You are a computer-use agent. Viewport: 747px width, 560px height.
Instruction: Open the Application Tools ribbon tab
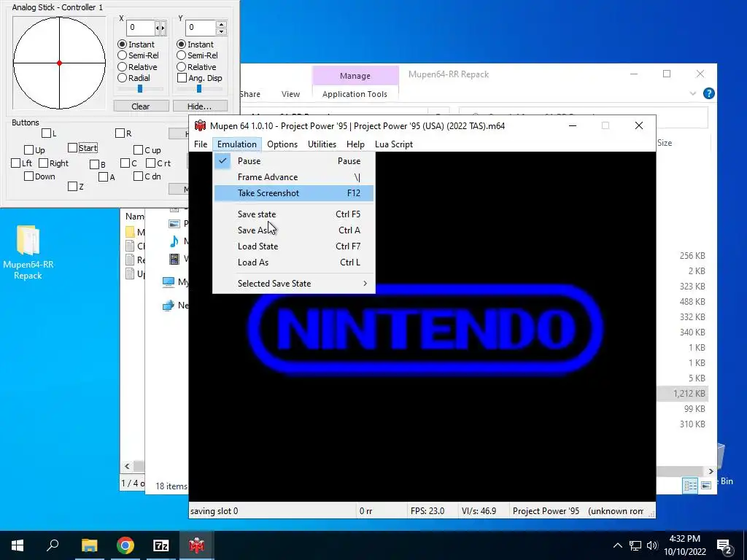click(x=355, y=94)
